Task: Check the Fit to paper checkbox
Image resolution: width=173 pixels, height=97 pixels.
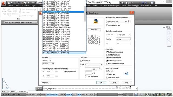Action: coord(81,61)
